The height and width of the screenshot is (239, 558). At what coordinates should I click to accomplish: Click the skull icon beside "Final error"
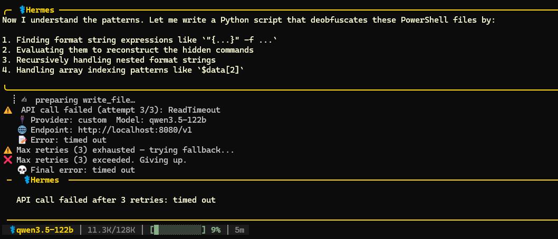pyautogui.click(x=22, y=170)
